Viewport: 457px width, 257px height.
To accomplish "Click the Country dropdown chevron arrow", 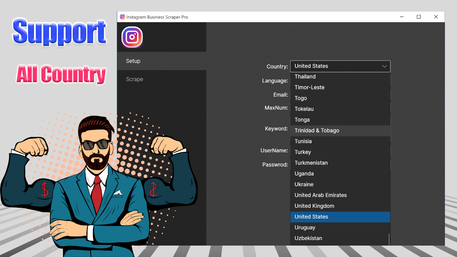I will click(385, 66).
